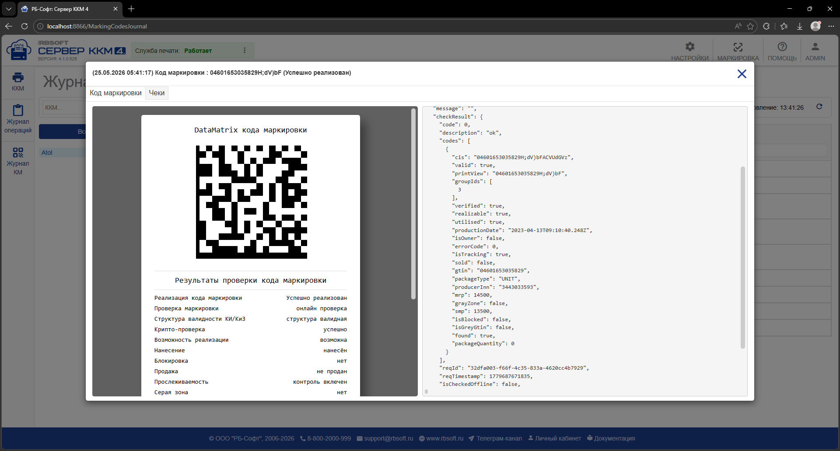This screenshot has height=451, width=840.
Task: Open the Личный кабинет footer link
Action: [554, 438]
